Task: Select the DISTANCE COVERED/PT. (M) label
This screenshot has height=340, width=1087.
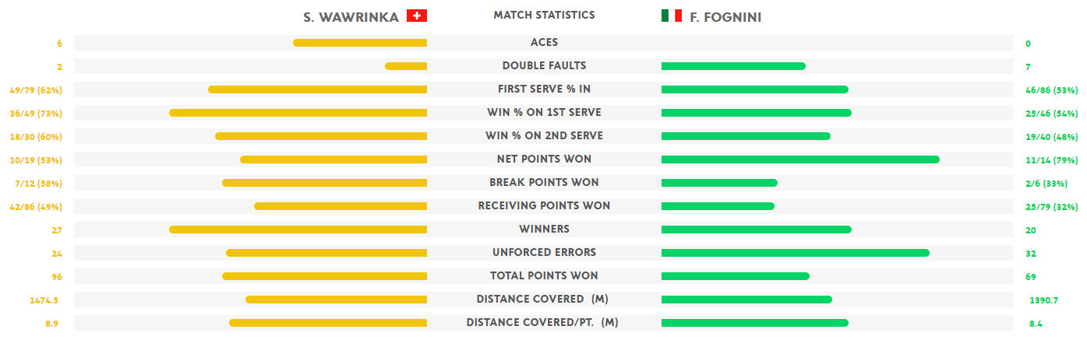Action: coord(542,322)
